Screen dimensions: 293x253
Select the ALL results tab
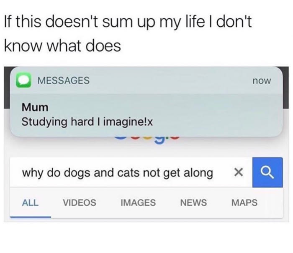click(30, 202)
